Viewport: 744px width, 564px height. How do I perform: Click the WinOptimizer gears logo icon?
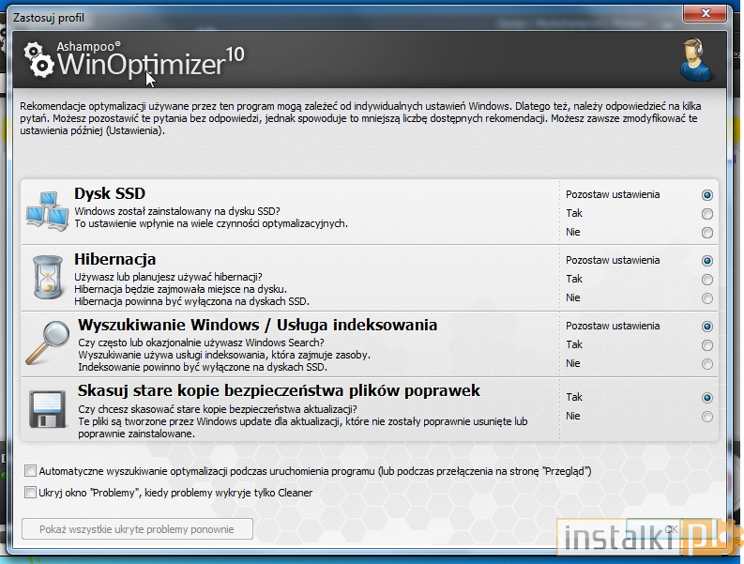[38, 60]
